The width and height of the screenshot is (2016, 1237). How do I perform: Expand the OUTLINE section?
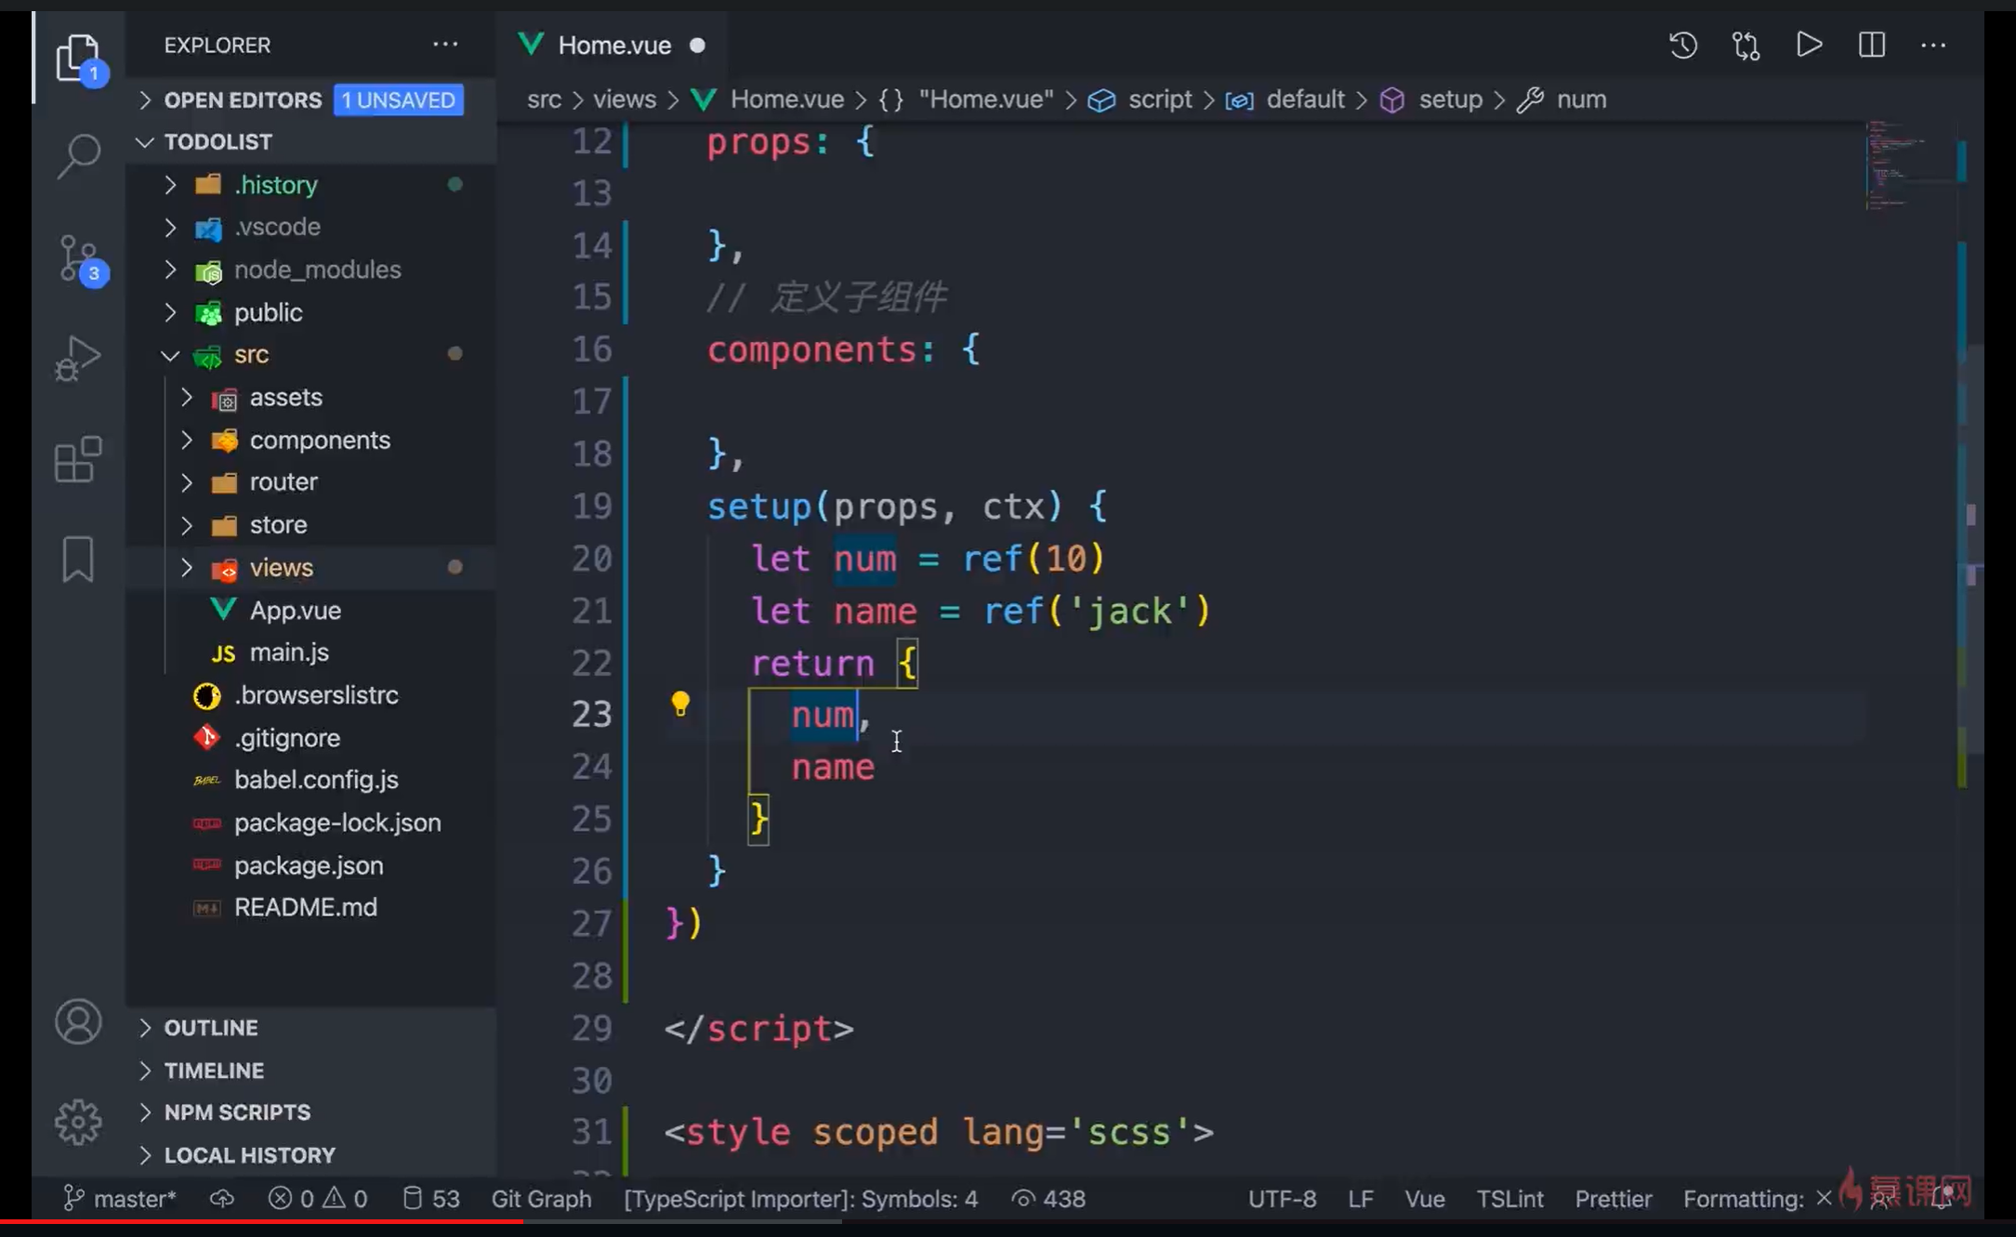[211, 1028]
